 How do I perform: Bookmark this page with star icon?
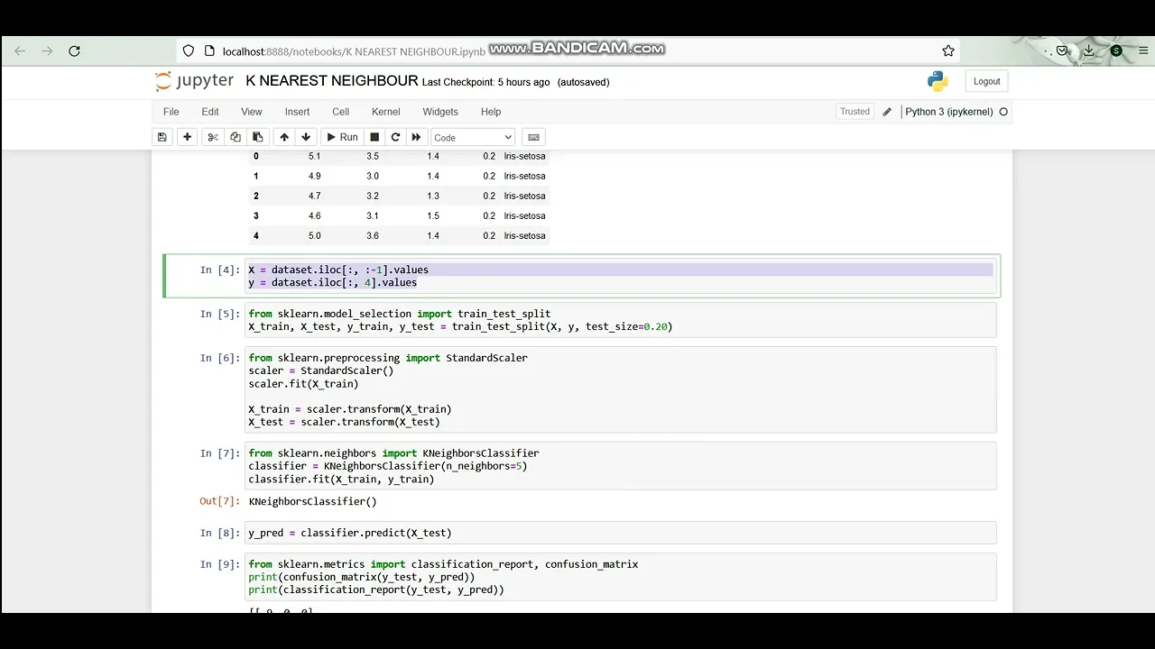(x=948, y=51)
